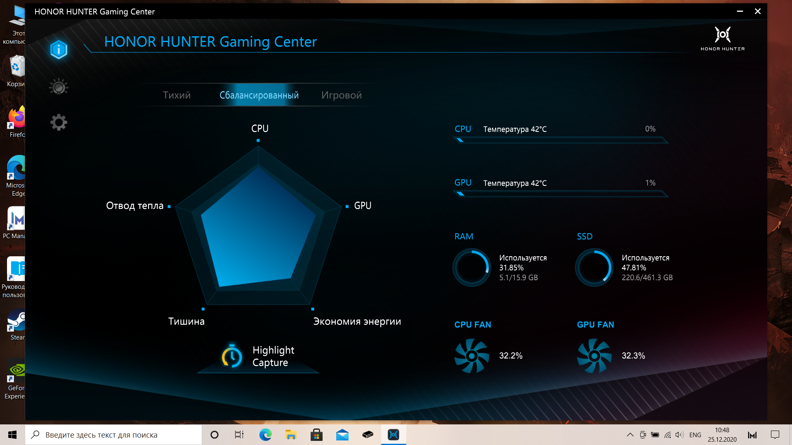Click the HONOR HUNTER logo
Screen dimensions: 792x445
tap(723, 39)
